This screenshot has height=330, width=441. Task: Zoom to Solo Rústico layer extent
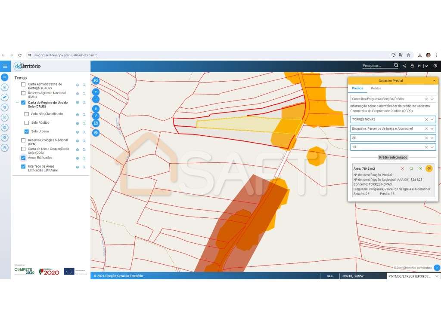(x=84, y=123)
